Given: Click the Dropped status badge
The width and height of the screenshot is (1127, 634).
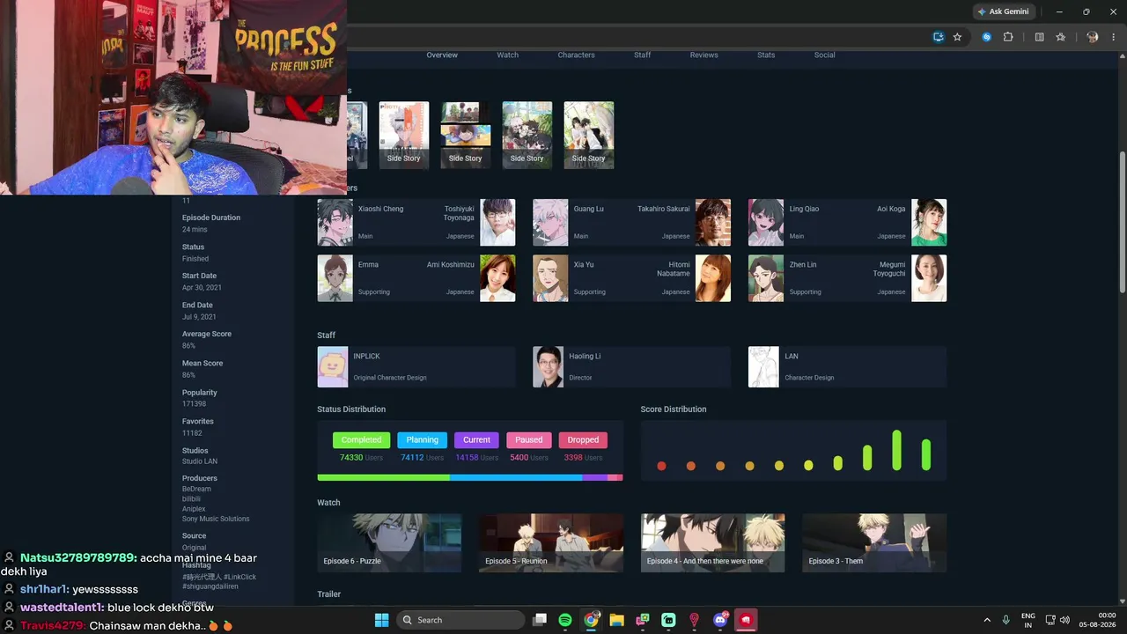Looking at the screenshot, I should (x=583, y=440).
